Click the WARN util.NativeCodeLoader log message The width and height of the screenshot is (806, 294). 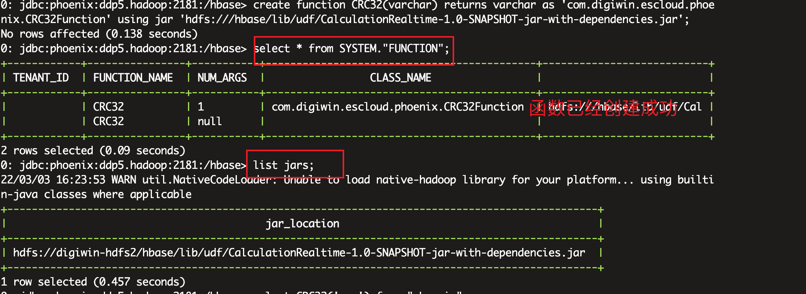tap(357, 180)
